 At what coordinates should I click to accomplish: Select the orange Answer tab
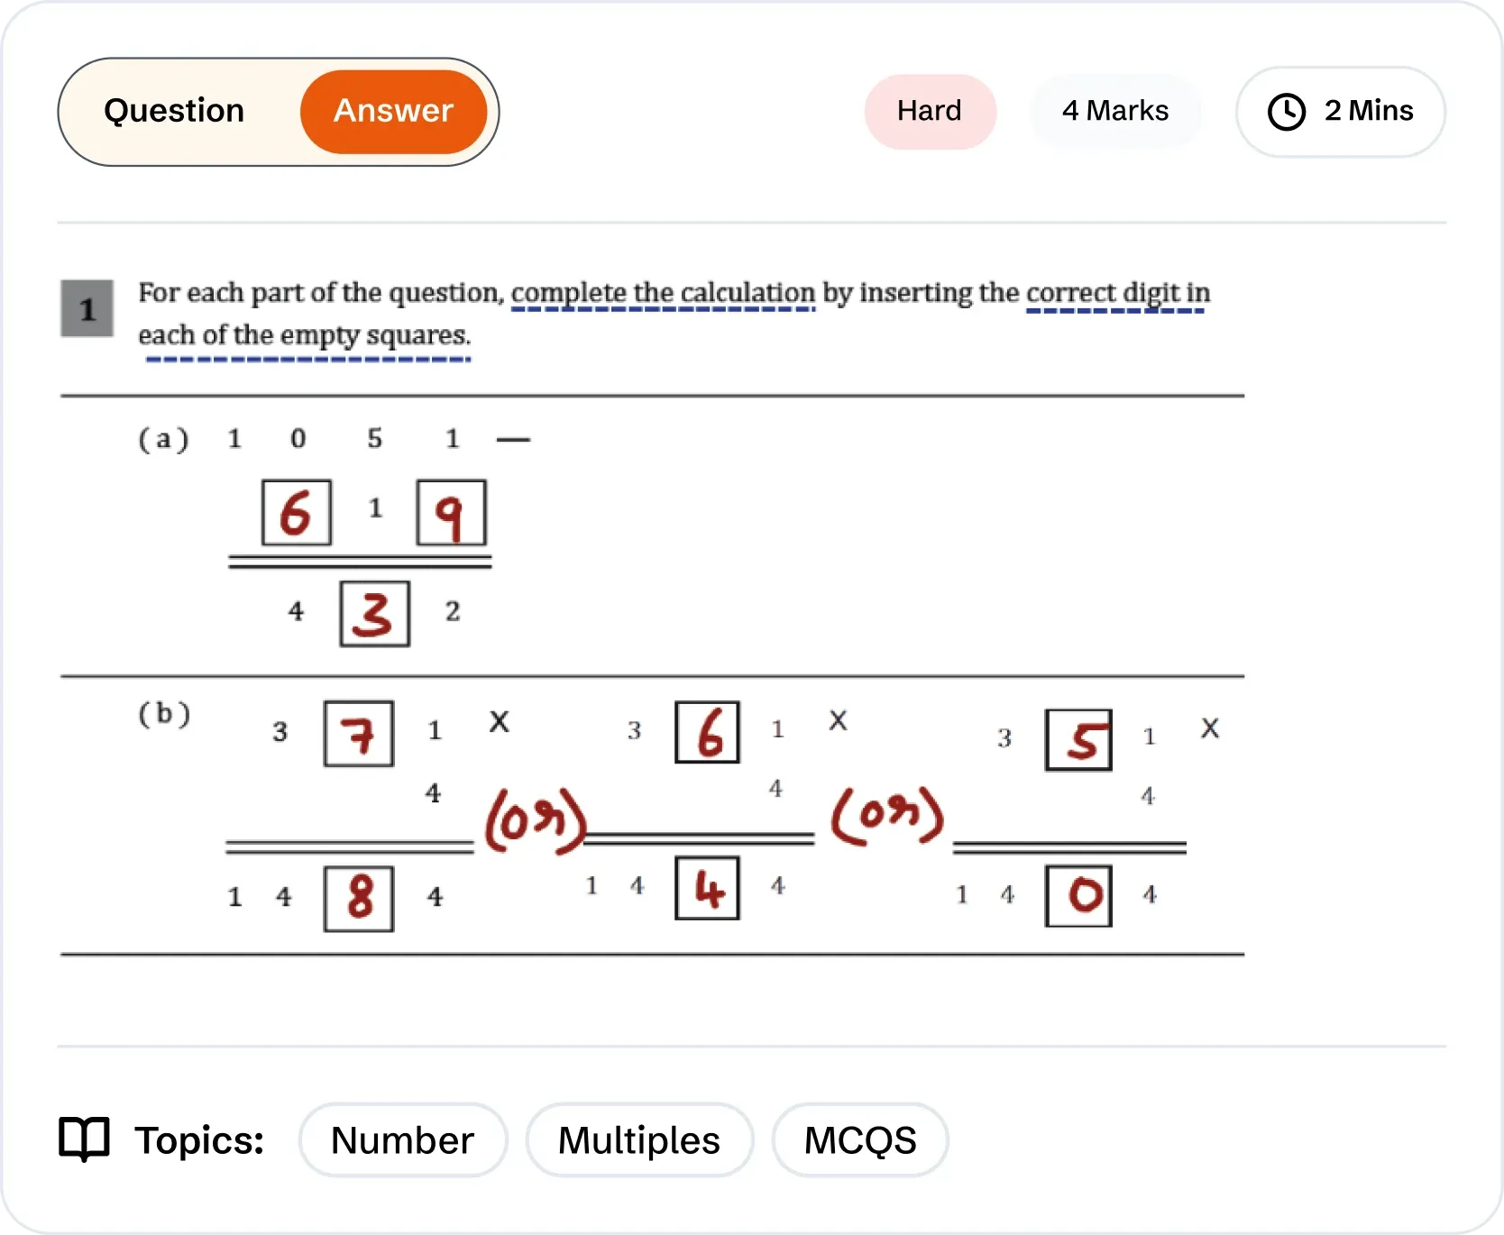coord(394,111)
